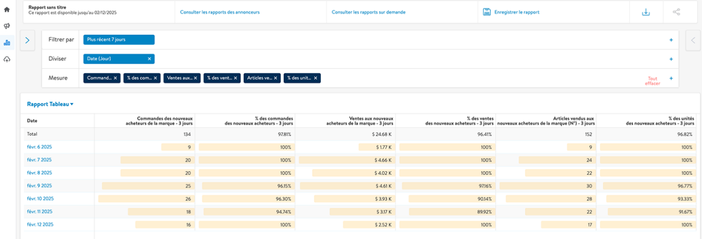The width and height of the screenshot is (702, 239).
Task: Expand the right panel with left chevron
Action: [693, 40]
